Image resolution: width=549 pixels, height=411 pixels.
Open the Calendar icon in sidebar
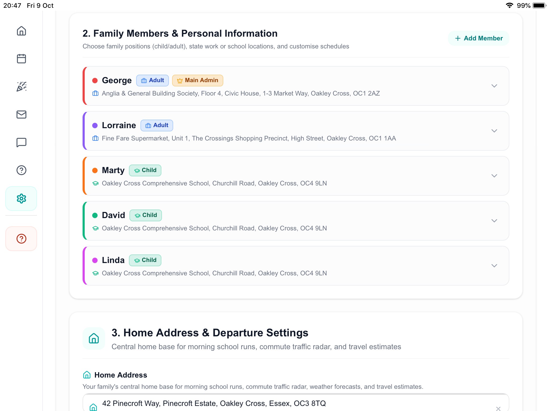point(21,59)
